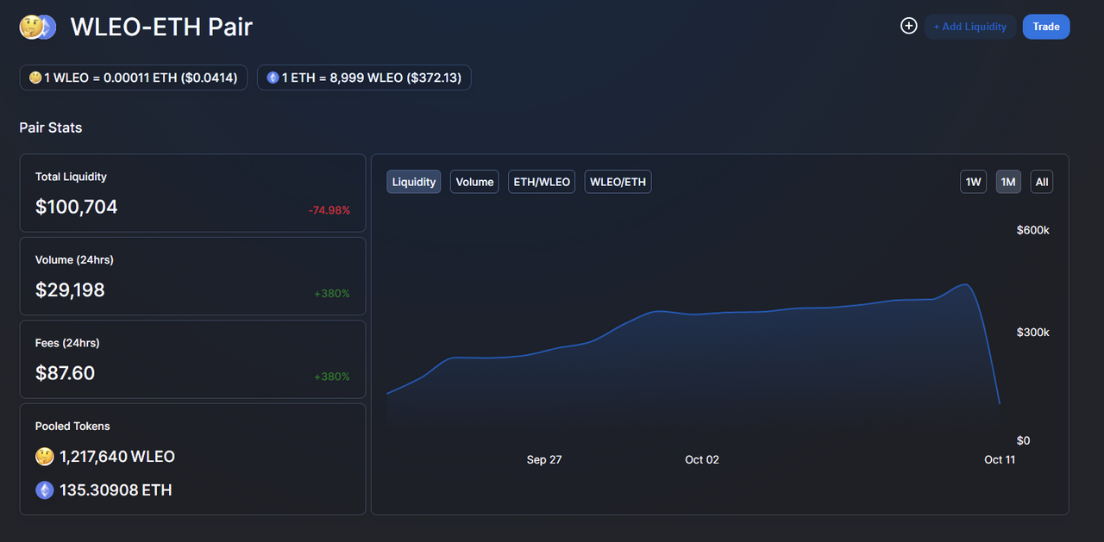The height and width of the screenshot is (542, 1104).
Task: Click the WLEO-ETH pair token logo
Action: [x=38, y=27]
